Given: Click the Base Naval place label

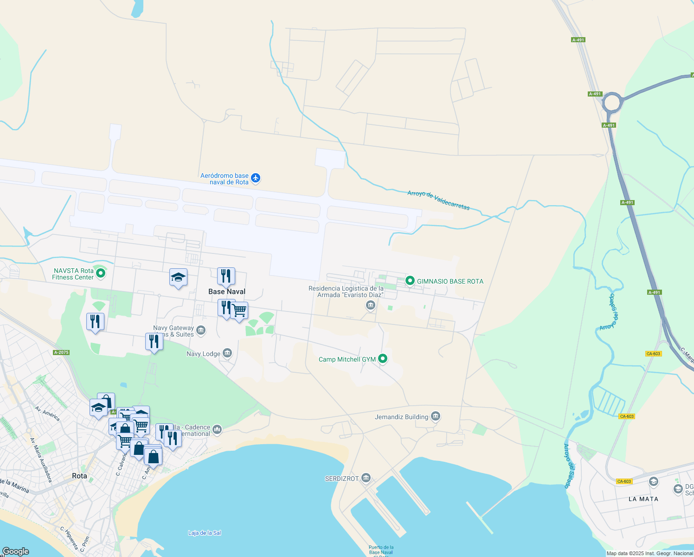Looking at the screenshot, I should click(x=227, y=291).
